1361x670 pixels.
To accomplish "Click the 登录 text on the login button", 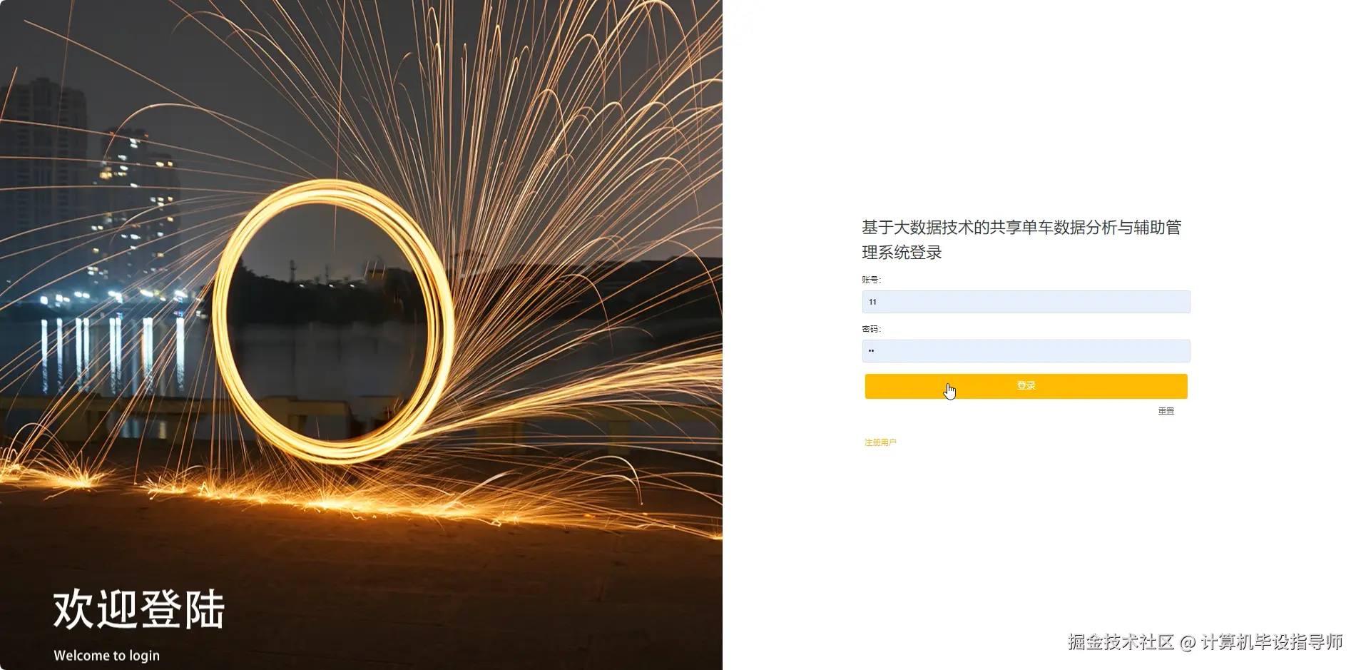I will [1026, 386].
